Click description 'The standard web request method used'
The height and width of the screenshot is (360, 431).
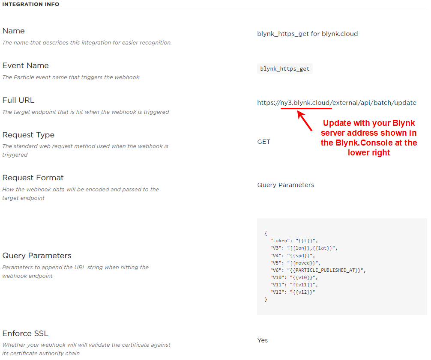(85, 150)
